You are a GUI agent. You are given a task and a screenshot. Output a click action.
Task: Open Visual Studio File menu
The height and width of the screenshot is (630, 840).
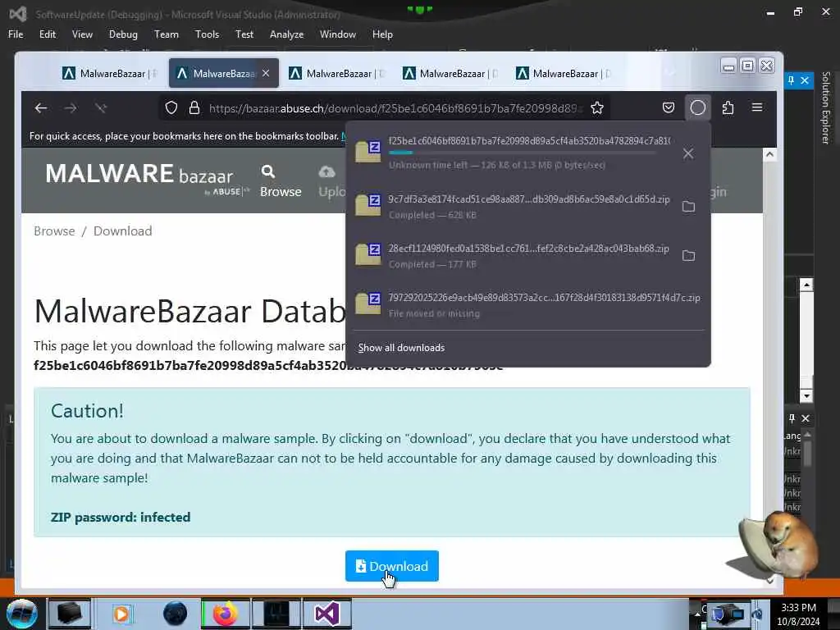point(16,34)
